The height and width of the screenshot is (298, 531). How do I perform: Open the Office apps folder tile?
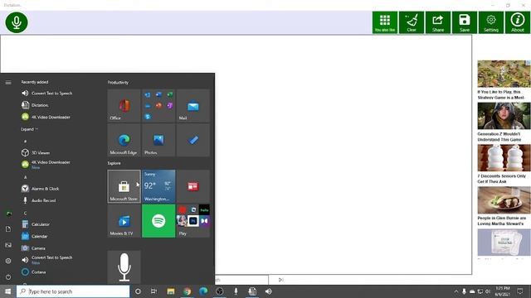(158, 105)
